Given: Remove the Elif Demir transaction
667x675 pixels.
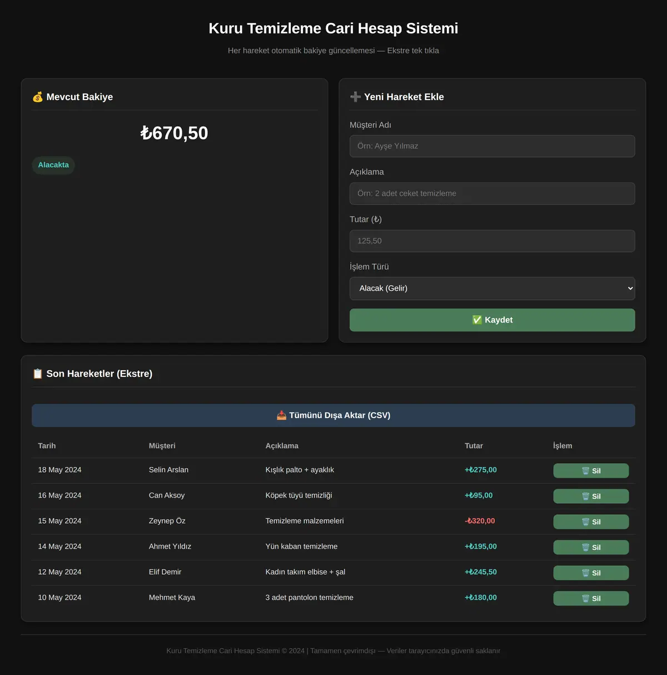Looking at the screenshot, I should click(591, 573).
